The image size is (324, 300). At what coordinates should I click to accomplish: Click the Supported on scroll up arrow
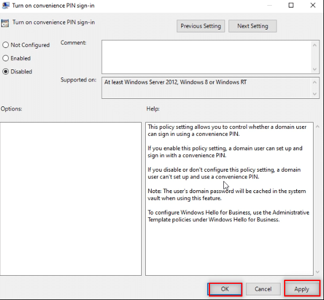click(315, 83)
